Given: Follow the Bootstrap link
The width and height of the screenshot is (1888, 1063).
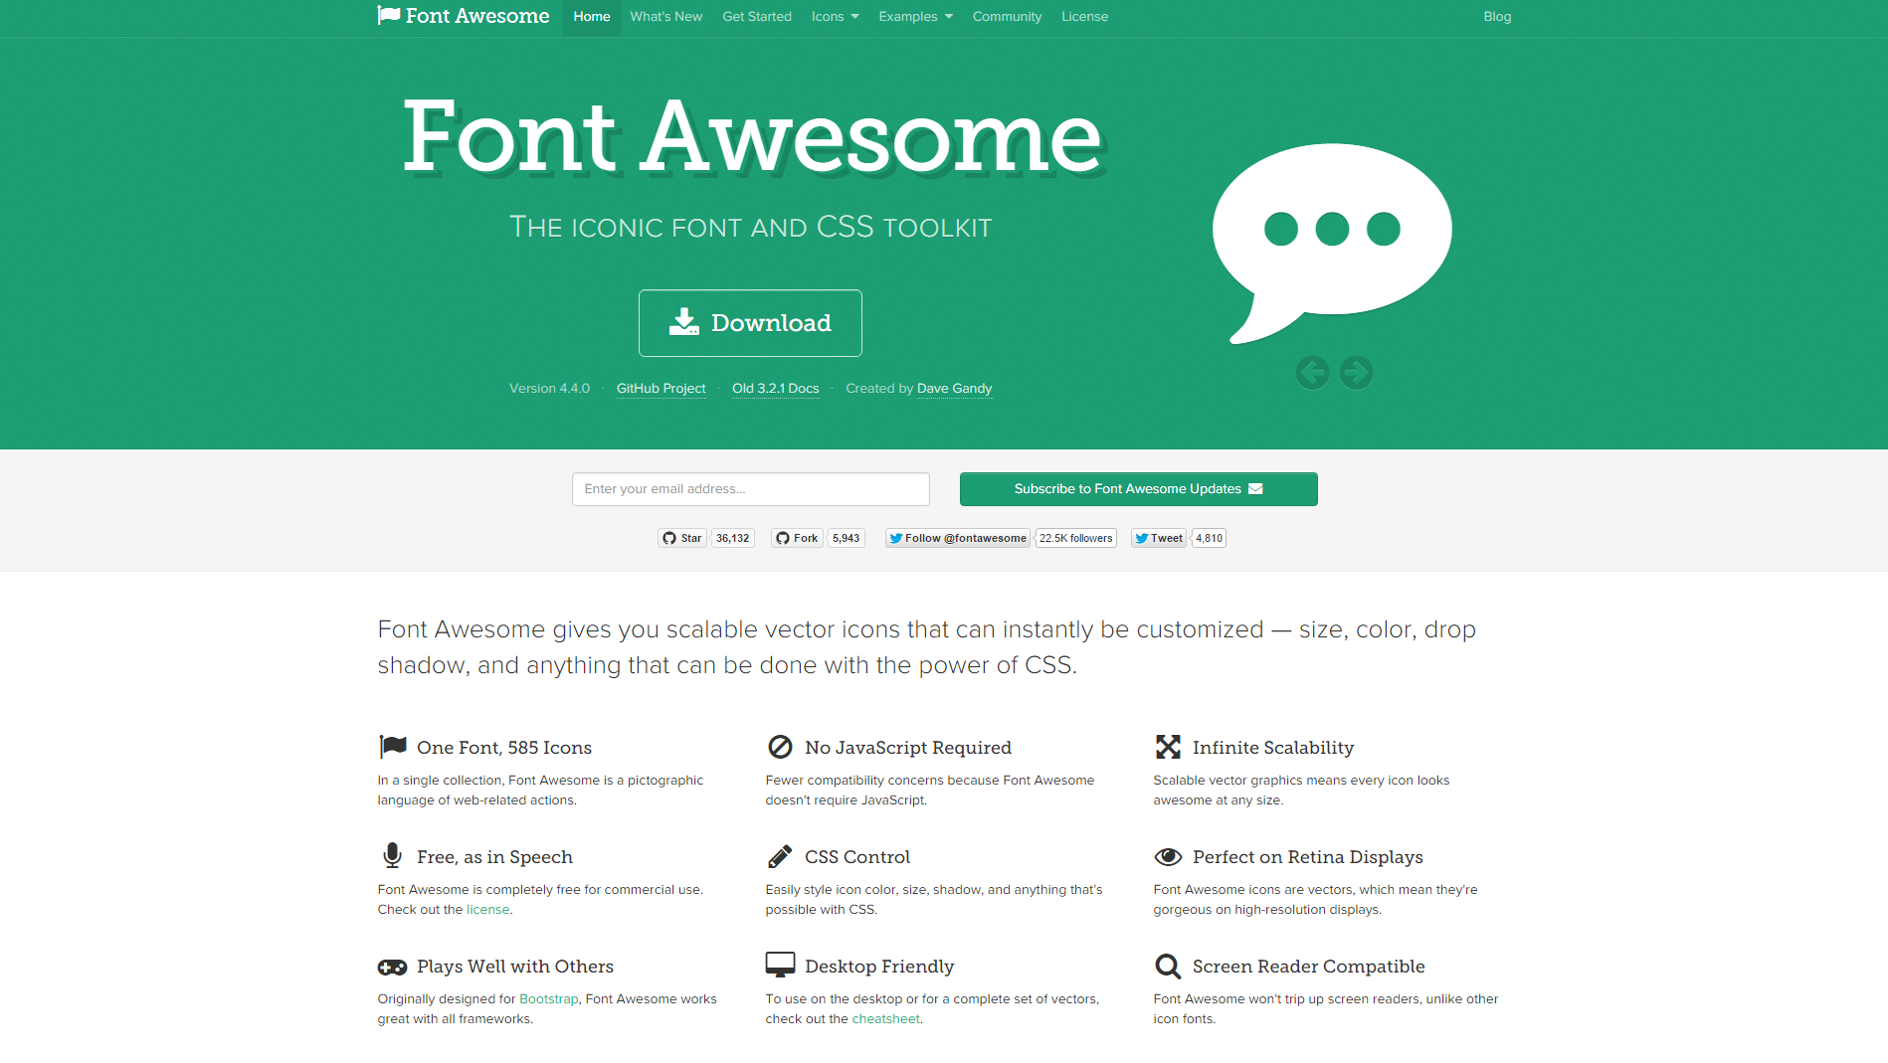Looking at the screenshot, I should (548, 999).
